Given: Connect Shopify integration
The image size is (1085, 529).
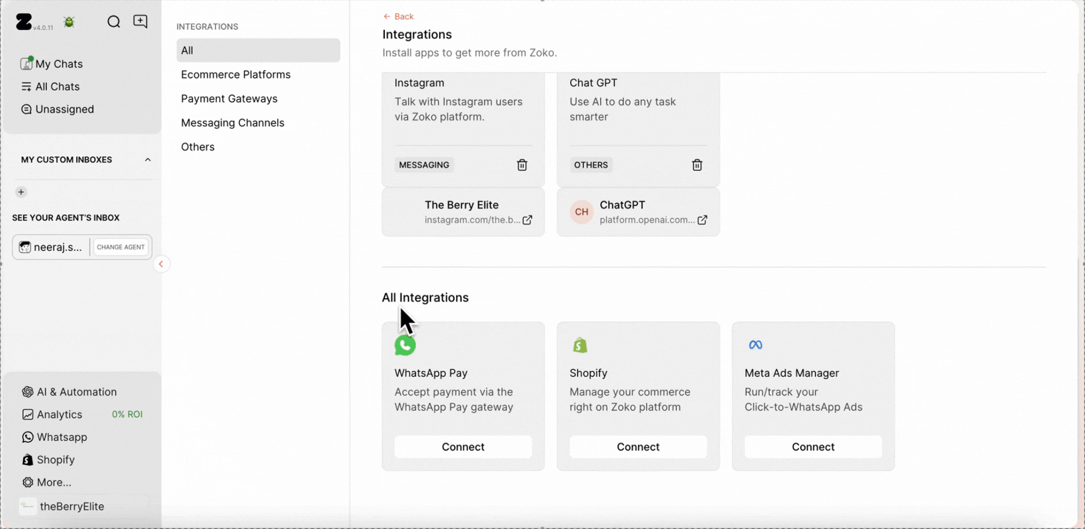Looking at the screenshot, I should point(638,447).
